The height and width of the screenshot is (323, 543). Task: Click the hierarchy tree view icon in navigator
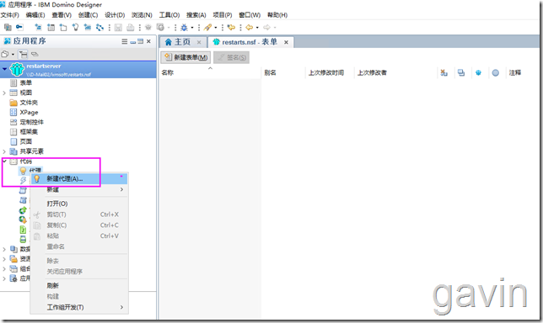(24, 54)
